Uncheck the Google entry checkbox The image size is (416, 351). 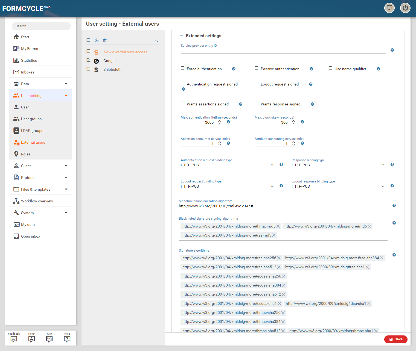click(88, 60)
